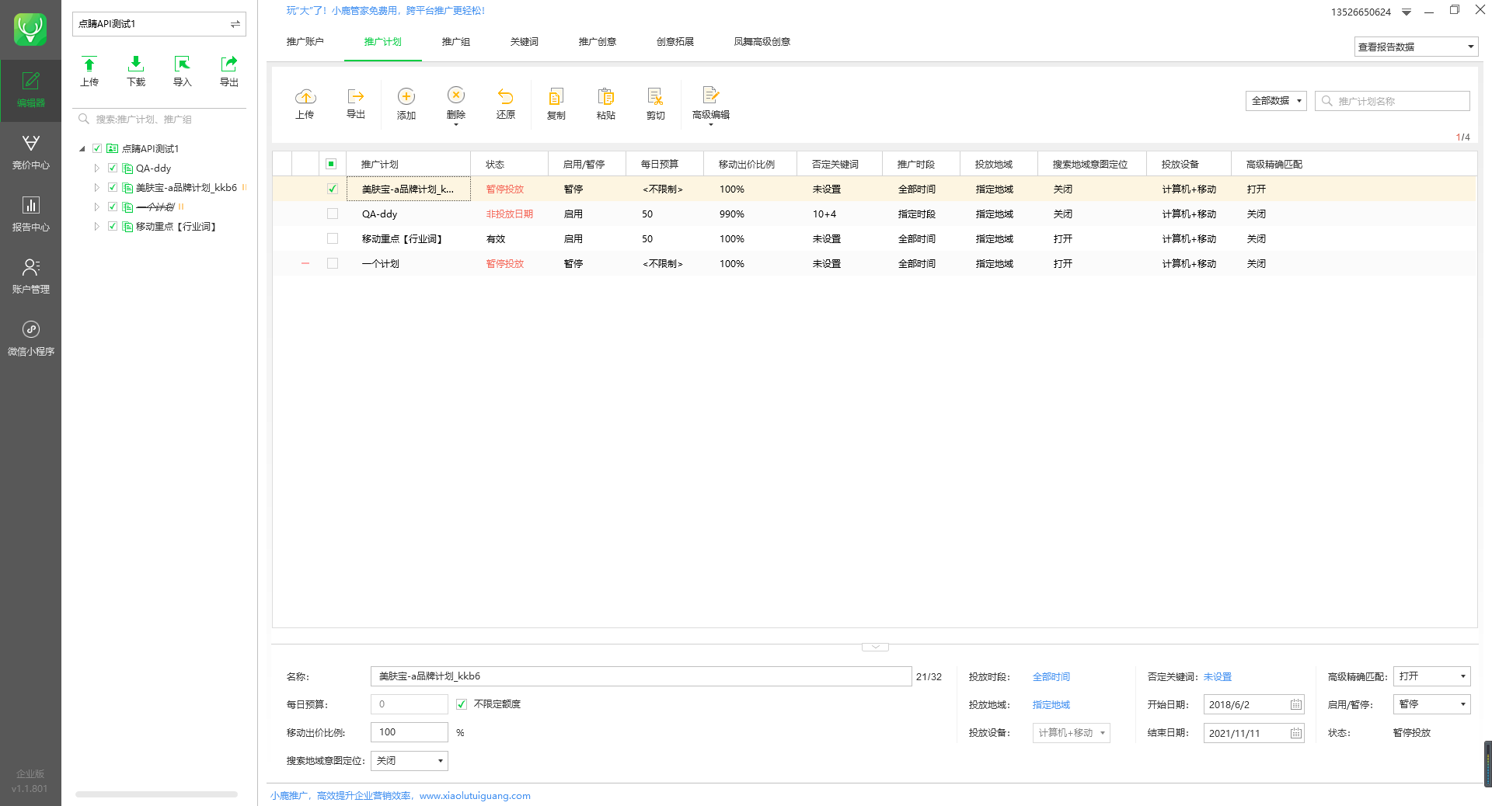The width and height of the screenshot is (1492, 806).
Task: Switch to the 推广创意 tab
Action: pyautogui.click(x=598, y=42)
